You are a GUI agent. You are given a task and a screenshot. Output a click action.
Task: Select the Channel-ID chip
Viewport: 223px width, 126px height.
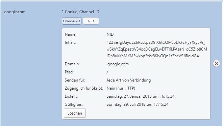(72, 21)
